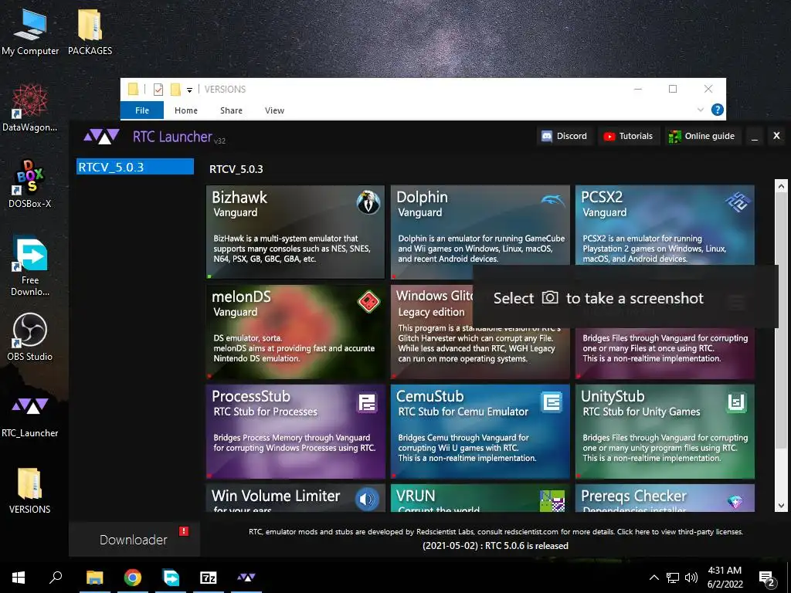The height and width of the screenshot is (593, 791).
Task: Click properties checkmark icon in VERSIONS titlebar
Action: 158,90
